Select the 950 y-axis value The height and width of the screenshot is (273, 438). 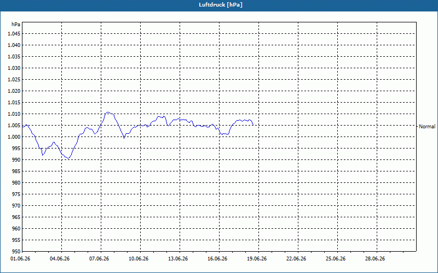[16, 251]
